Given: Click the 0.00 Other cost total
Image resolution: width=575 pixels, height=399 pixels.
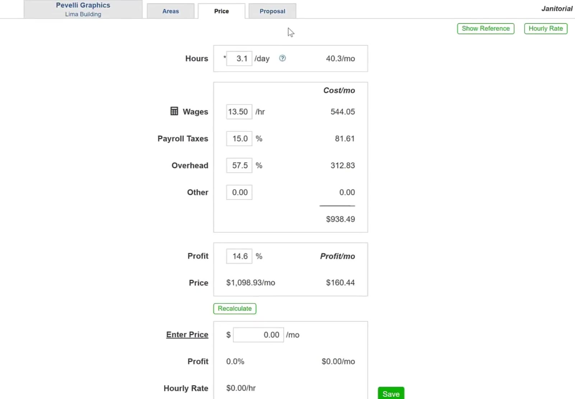Looking at the screenshot, I should tap(347, 192).
